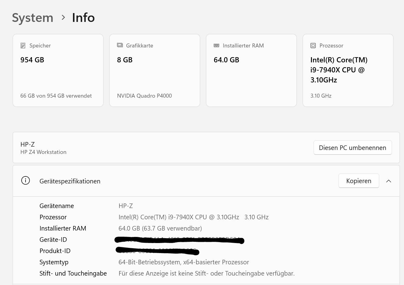This screenshot has width=404, height=285.
Task: Click the Installierter RAM memory icon
Action: click(x=216, y=46)
